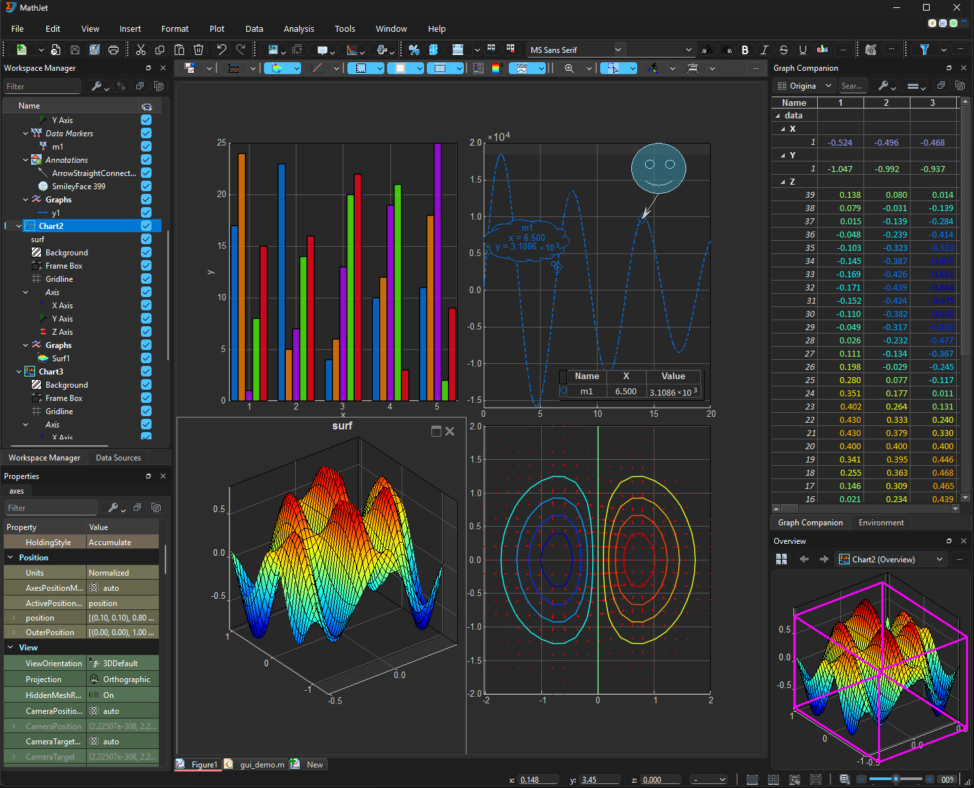Open the Chart2 (Overview) dropdown

[891, 559]
